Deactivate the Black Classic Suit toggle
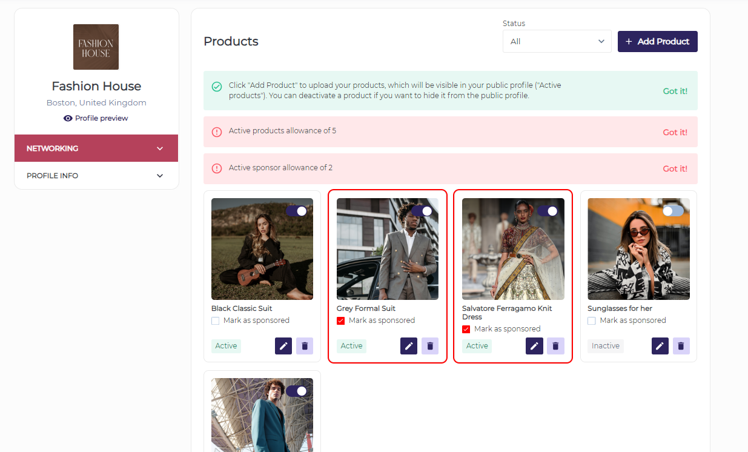This screenshot has height=452, width=748. click(x=297, y=211)
